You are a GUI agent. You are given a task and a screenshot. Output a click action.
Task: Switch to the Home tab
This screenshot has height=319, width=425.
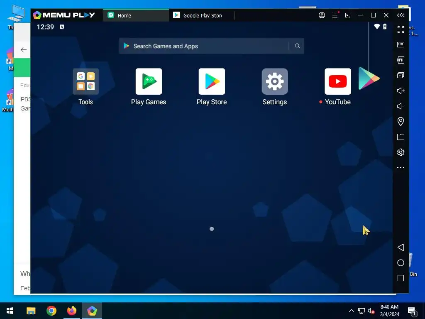tap(136, 15)
